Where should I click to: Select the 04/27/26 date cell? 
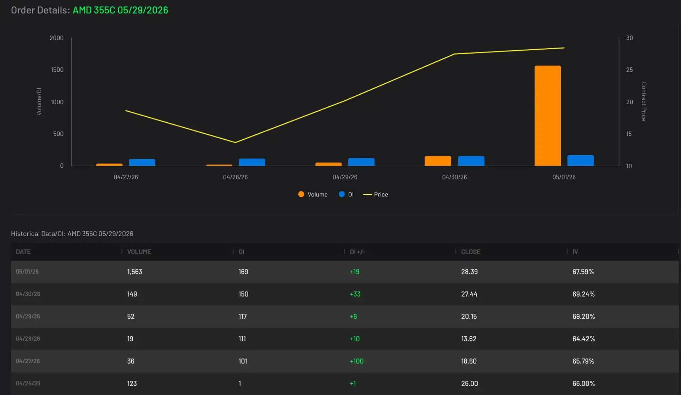pyautogui.click(x=28, y=361)
